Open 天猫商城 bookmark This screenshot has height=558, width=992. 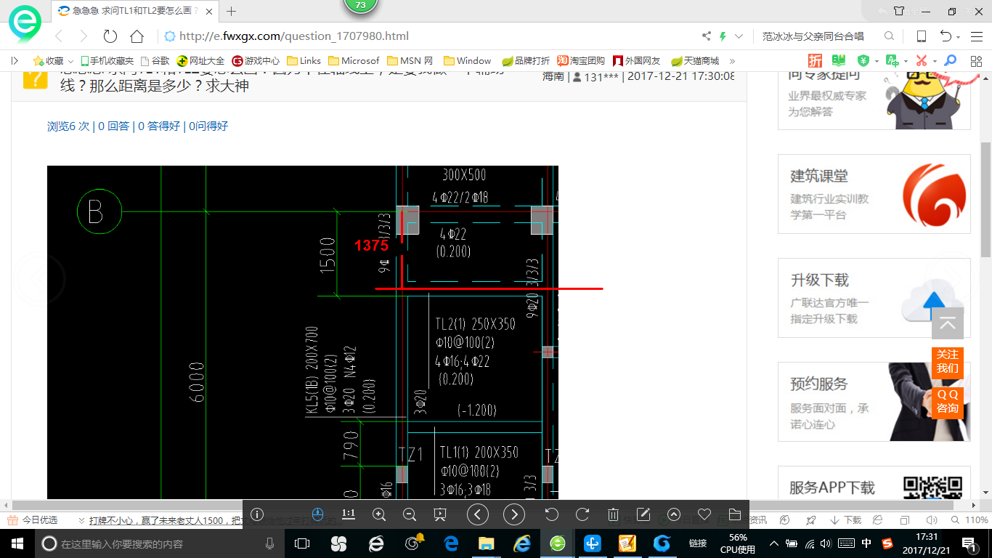tap(695, 61)
